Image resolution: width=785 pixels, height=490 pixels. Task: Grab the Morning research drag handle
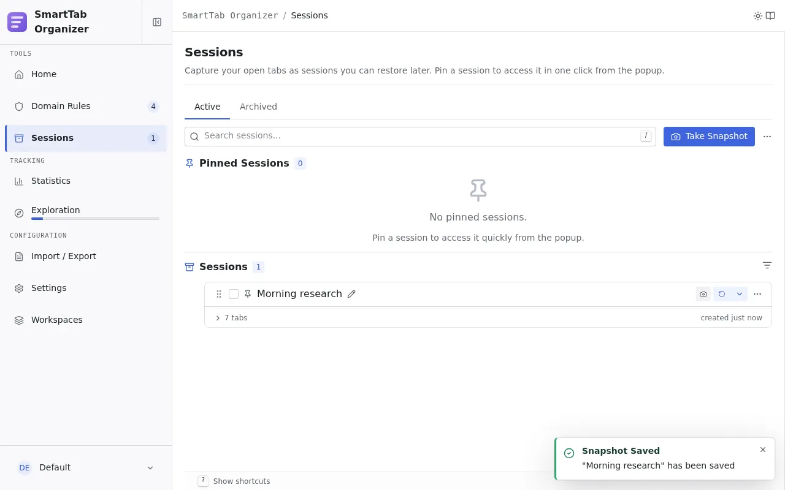click(219, 294)
